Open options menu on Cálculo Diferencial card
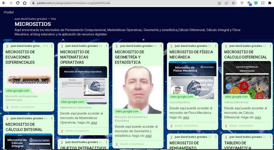This screenshot has width=274, height=150. [x=271, y=46]
